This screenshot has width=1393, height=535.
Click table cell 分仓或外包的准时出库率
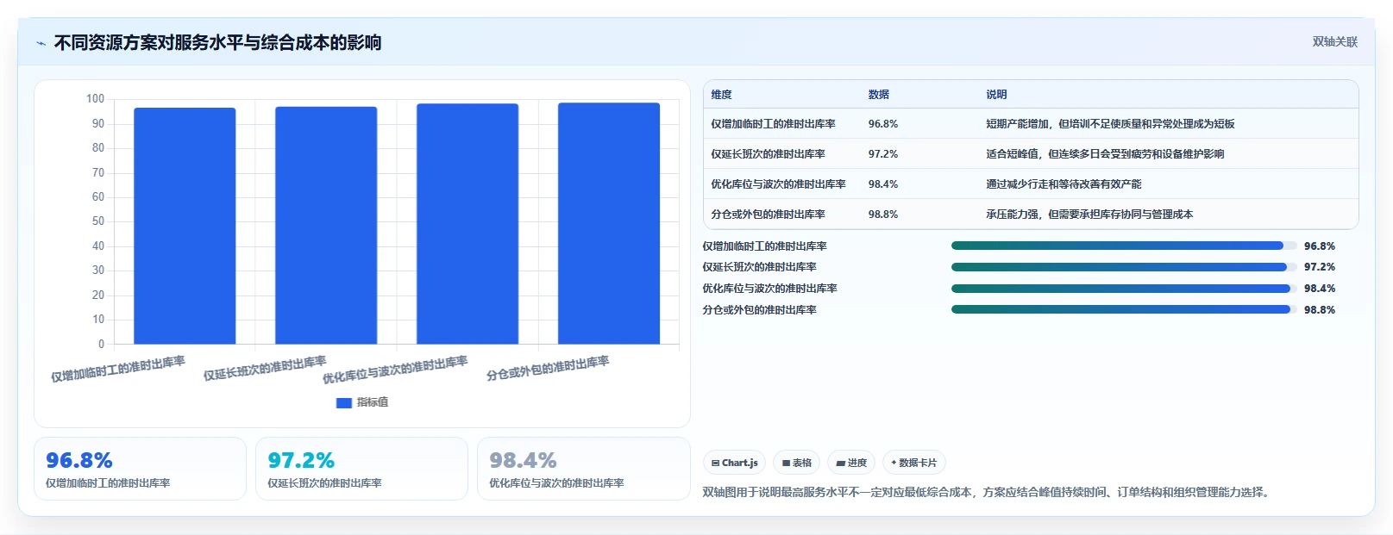(768, 215)
